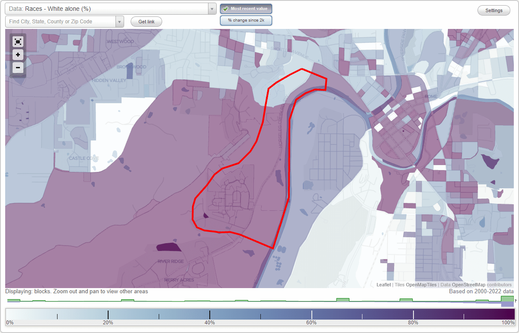Image resolution: width=519 pixels, height=333 pixels.
Task: Click the 'Displaying: blocks' status text
Action: pos(77,292)
